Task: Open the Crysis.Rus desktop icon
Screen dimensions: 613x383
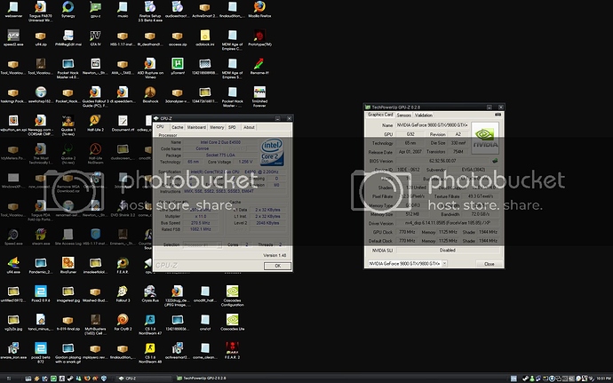Action: pos(150,293)
